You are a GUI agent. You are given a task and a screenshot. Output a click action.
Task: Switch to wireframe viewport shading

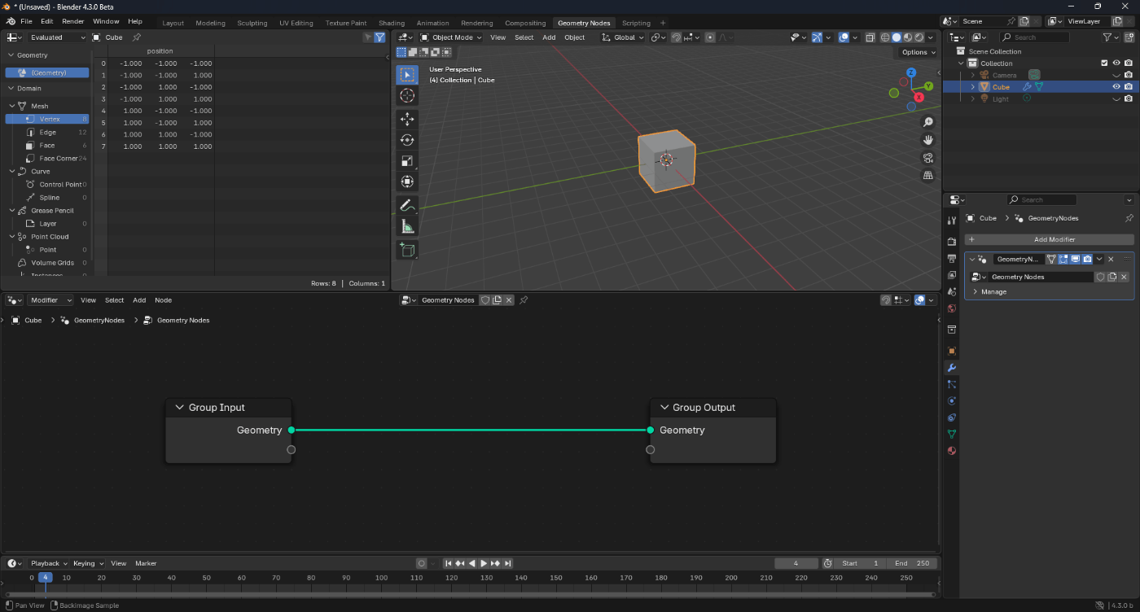pos(885,37)
